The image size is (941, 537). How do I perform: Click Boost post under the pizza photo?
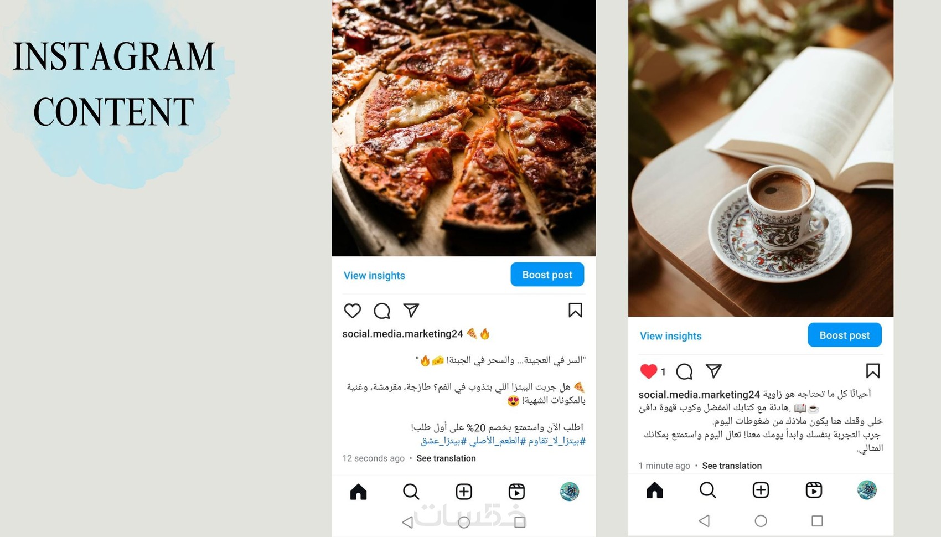click(x=547, y=275)
